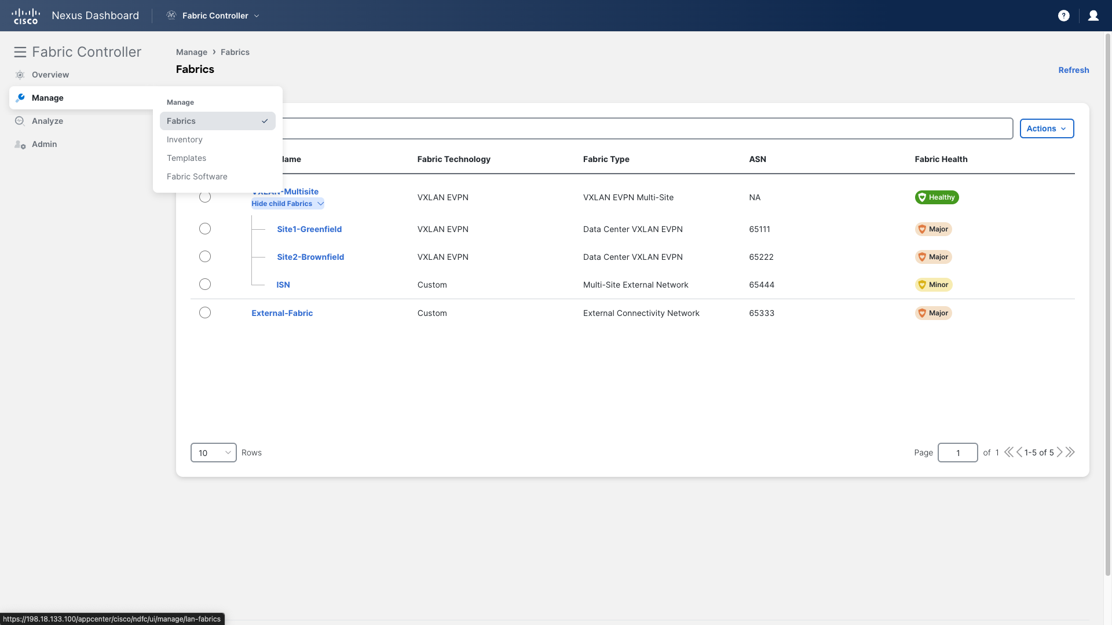Open the help question mark icon
This screenshot has height=625, width=1112.
1064,16
